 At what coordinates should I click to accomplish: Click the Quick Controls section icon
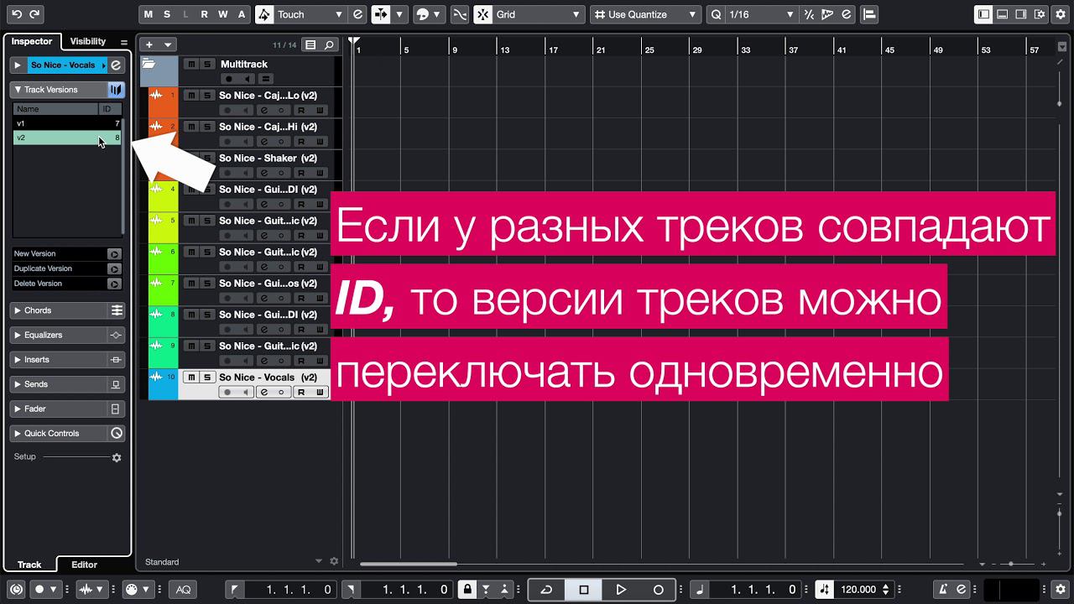[x=117, y=434]
